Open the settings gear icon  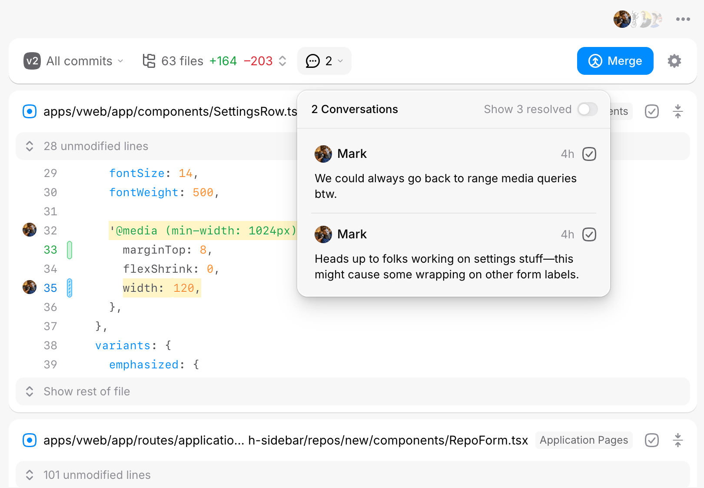674,61
